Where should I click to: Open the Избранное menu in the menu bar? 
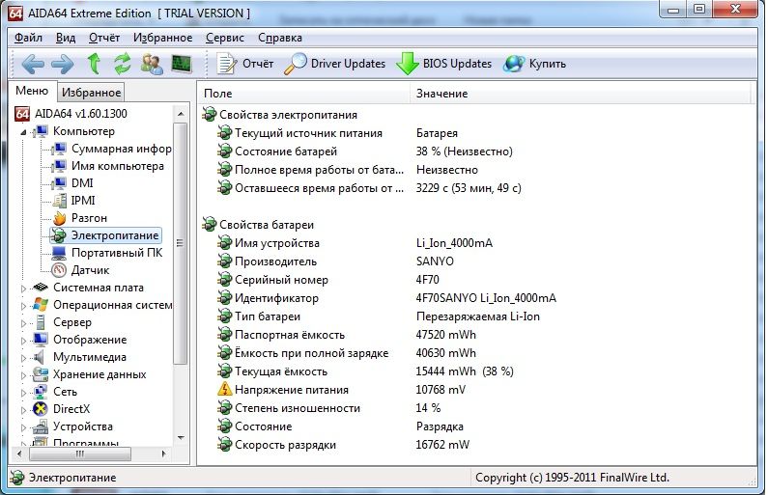click(162, 38)
